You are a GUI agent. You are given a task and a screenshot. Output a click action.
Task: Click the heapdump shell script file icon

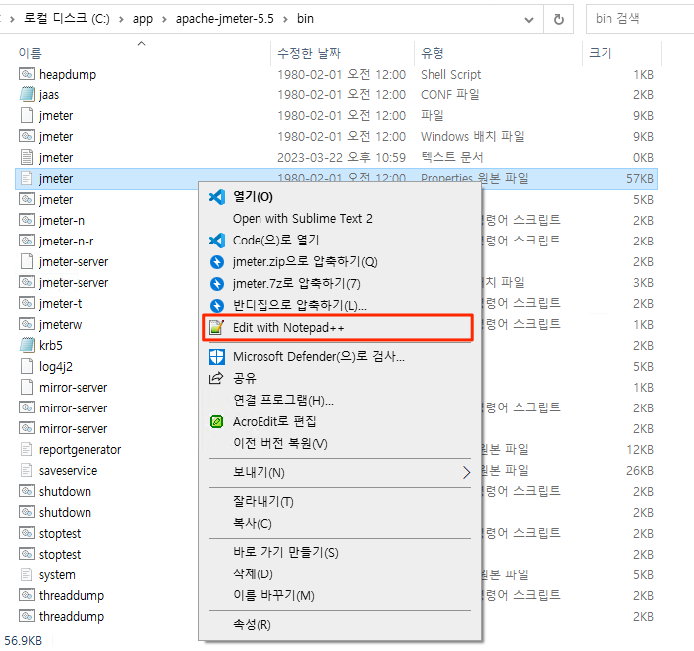pyautogui.click(x=27, y=74)
